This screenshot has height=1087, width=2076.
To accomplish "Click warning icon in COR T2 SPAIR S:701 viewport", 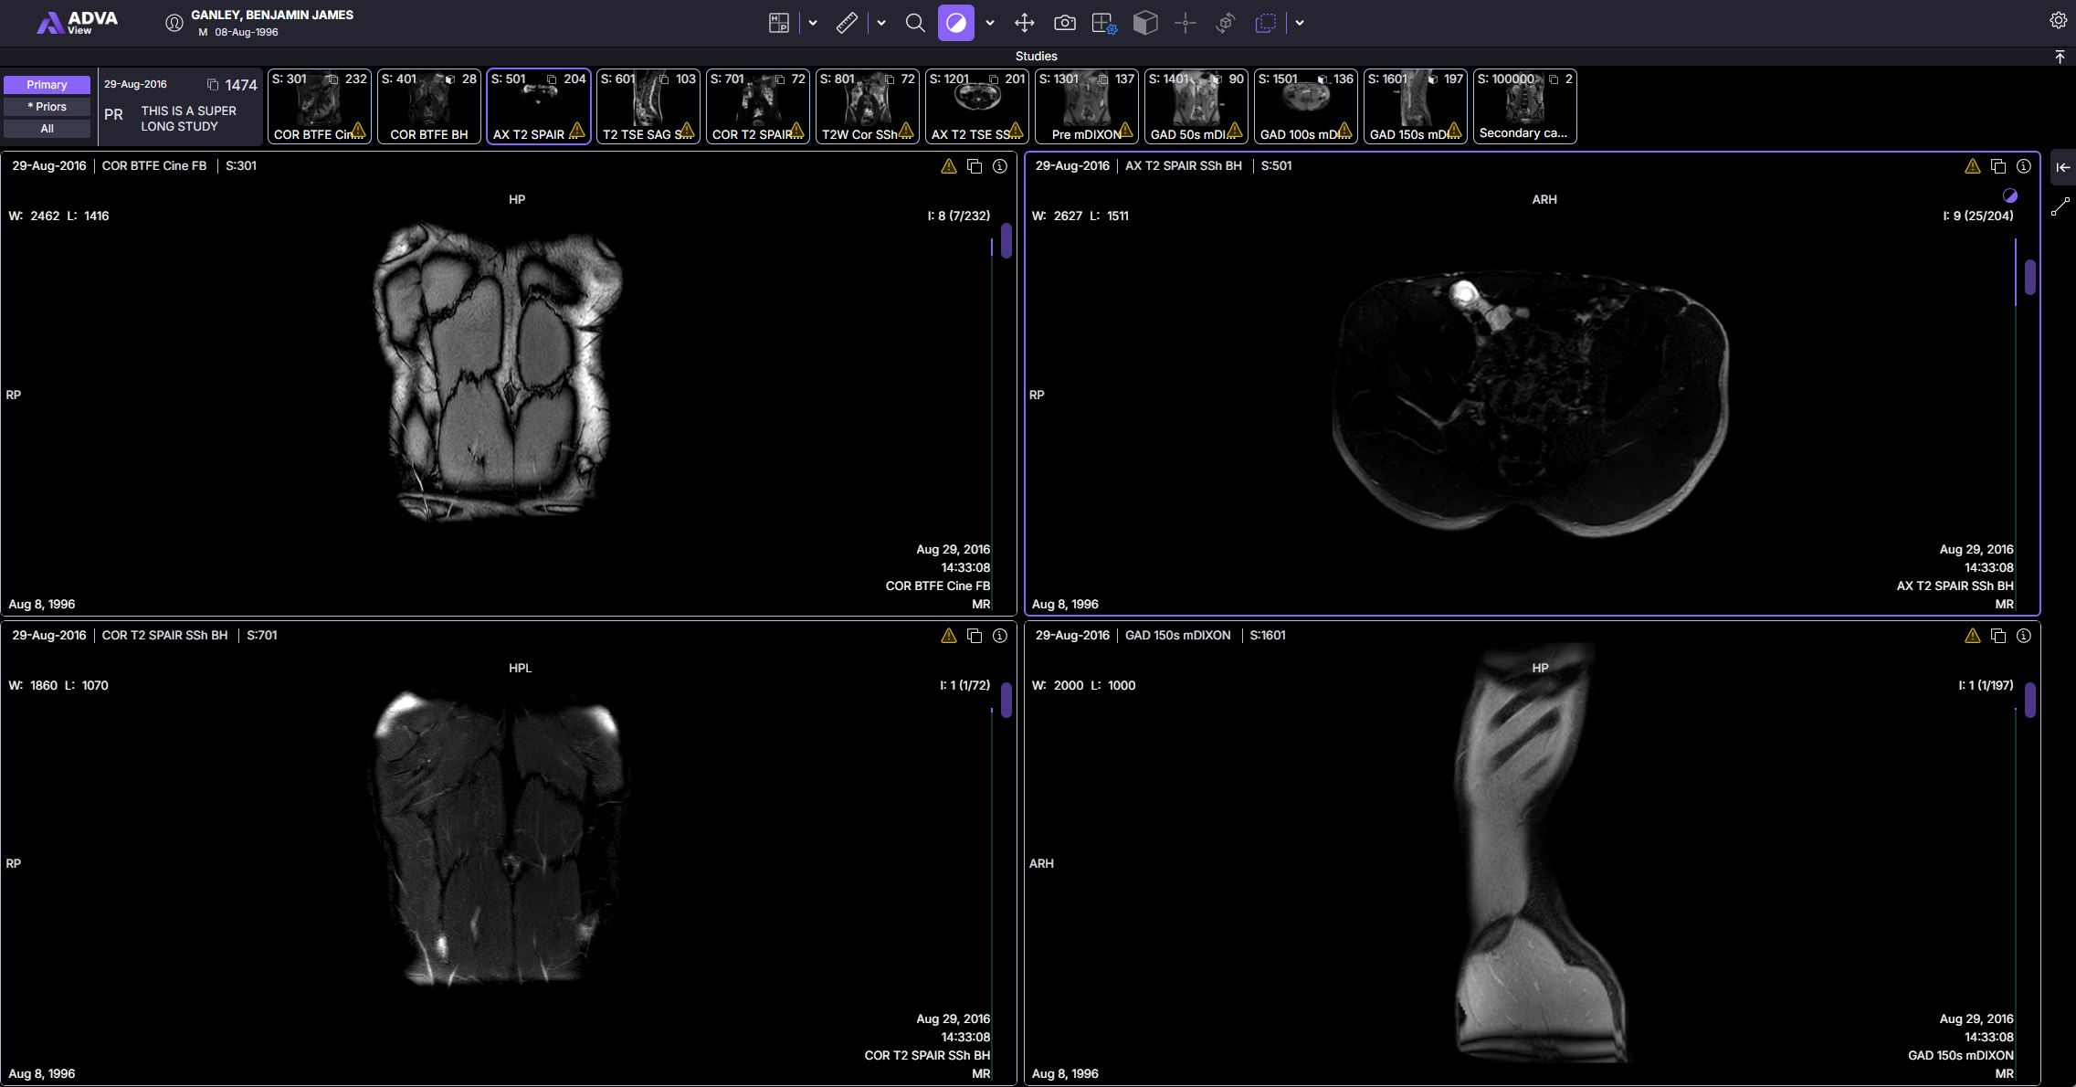I will (949, 636).
